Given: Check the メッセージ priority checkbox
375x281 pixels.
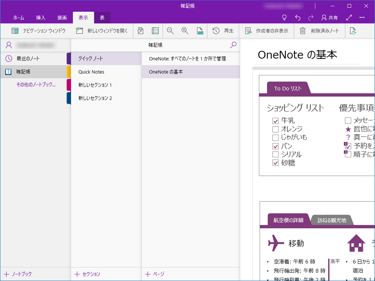Looking at the screenshot, I should click(348, 120).
